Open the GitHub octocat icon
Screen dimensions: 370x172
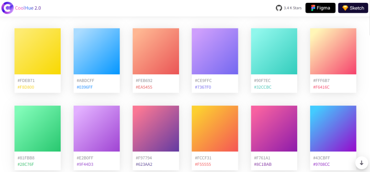(279, 8)
